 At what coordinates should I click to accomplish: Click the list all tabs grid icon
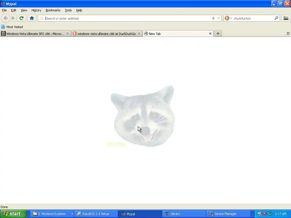[288, 33]
